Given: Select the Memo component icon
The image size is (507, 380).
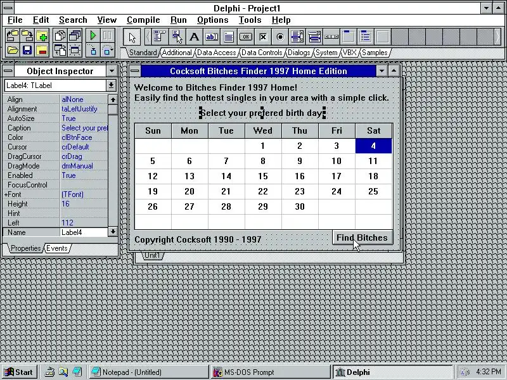Looking at the screenshot, I should 229,37.
